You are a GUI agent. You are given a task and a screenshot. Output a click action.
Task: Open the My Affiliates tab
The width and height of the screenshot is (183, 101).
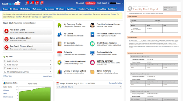coord(71,9)
